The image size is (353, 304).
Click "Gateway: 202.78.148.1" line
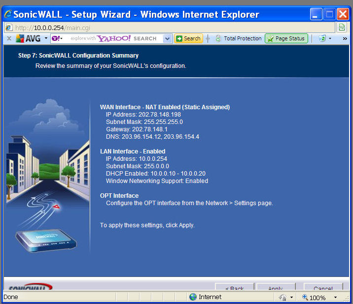coord(137,129)
